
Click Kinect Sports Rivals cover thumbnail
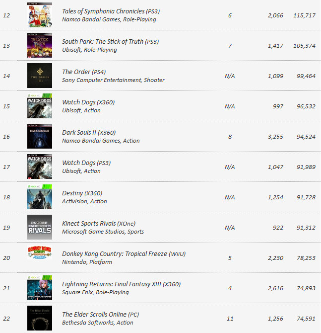click(x=40, y=227)
